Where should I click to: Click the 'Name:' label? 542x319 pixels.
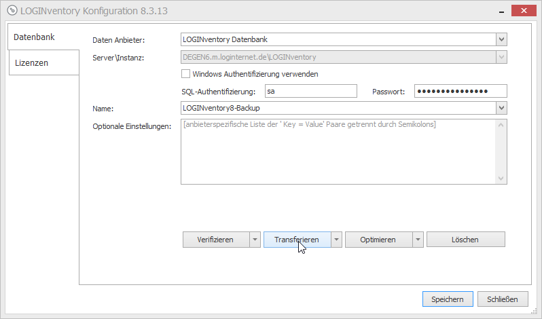[103, 109]
